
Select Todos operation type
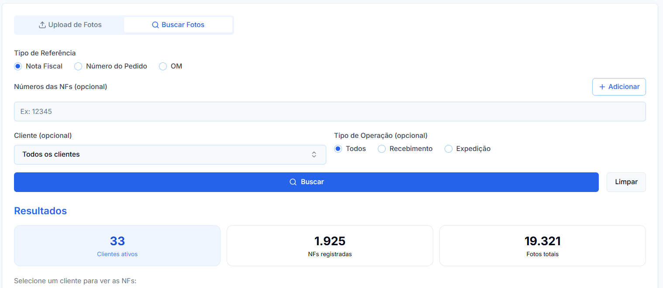point(338,149)
